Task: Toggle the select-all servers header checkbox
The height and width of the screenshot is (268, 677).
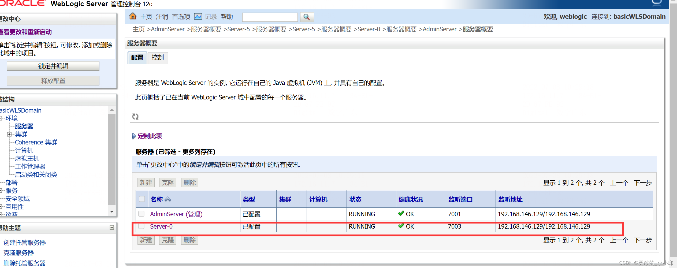Action: [142, 199]
